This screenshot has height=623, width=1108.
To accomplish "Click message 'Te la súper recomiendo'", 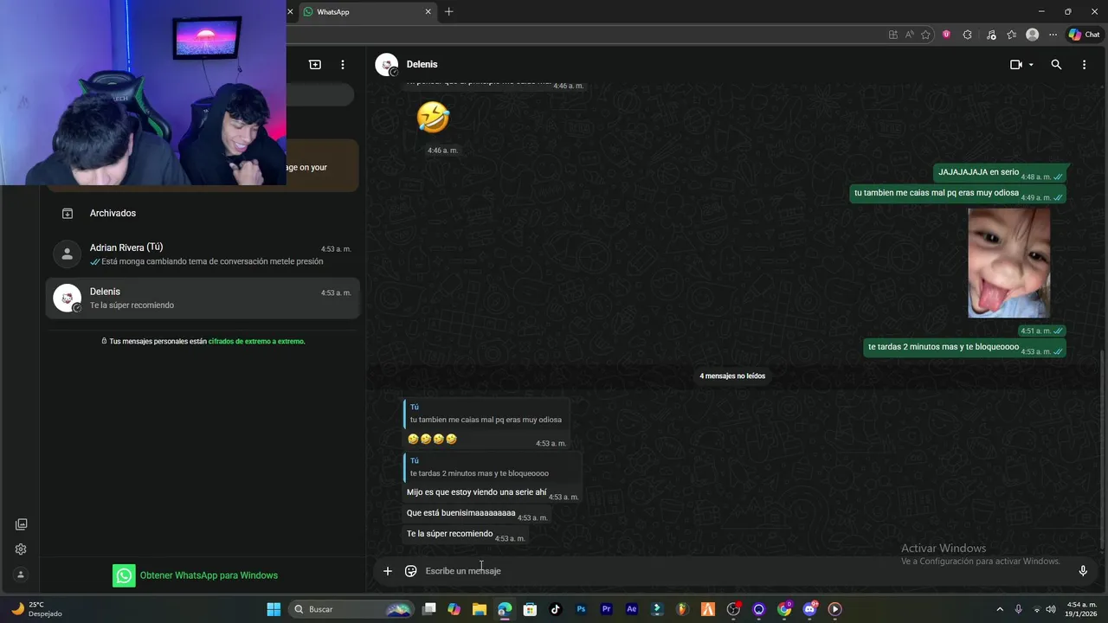I will 449,534.
